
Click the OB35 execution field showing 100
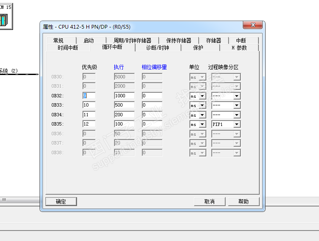tap(124, 124)
